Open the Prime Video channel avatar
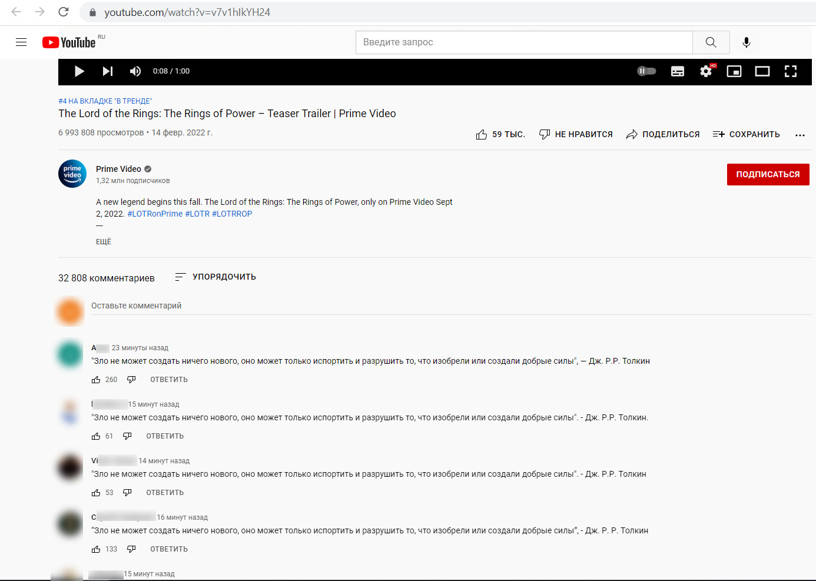This screenshot has width=816, height=581. 72,174
